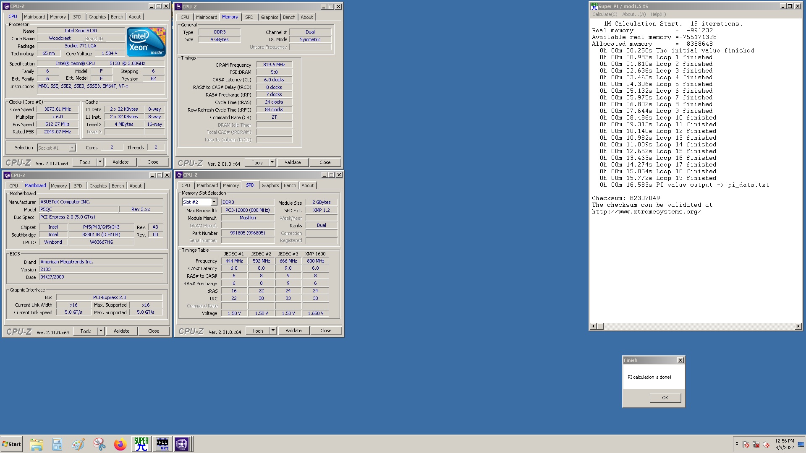Click the Super PI title bar icon

tap(594, 6)
